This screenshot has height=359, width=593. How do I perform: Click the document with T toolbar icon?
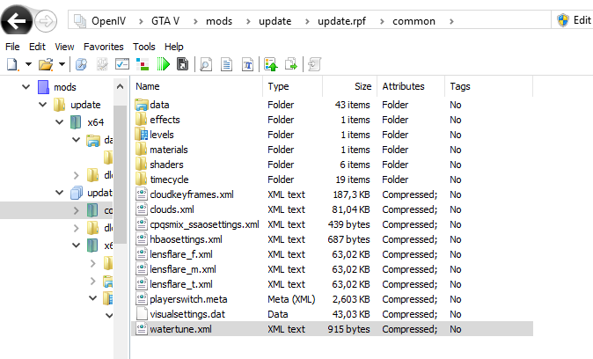[248, 64]
